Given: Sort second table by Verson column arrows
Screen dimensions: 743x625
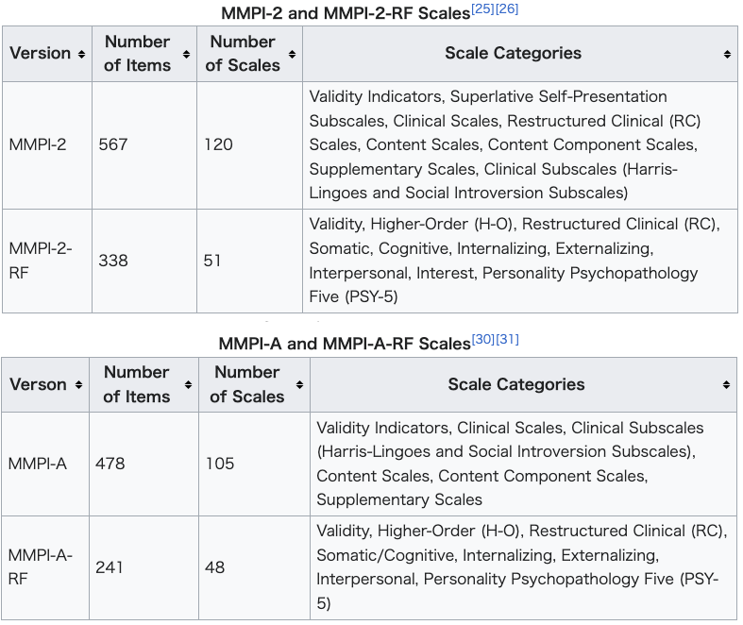Looking at the screenshot, I should pyautogui.click(x=78, y=385).
